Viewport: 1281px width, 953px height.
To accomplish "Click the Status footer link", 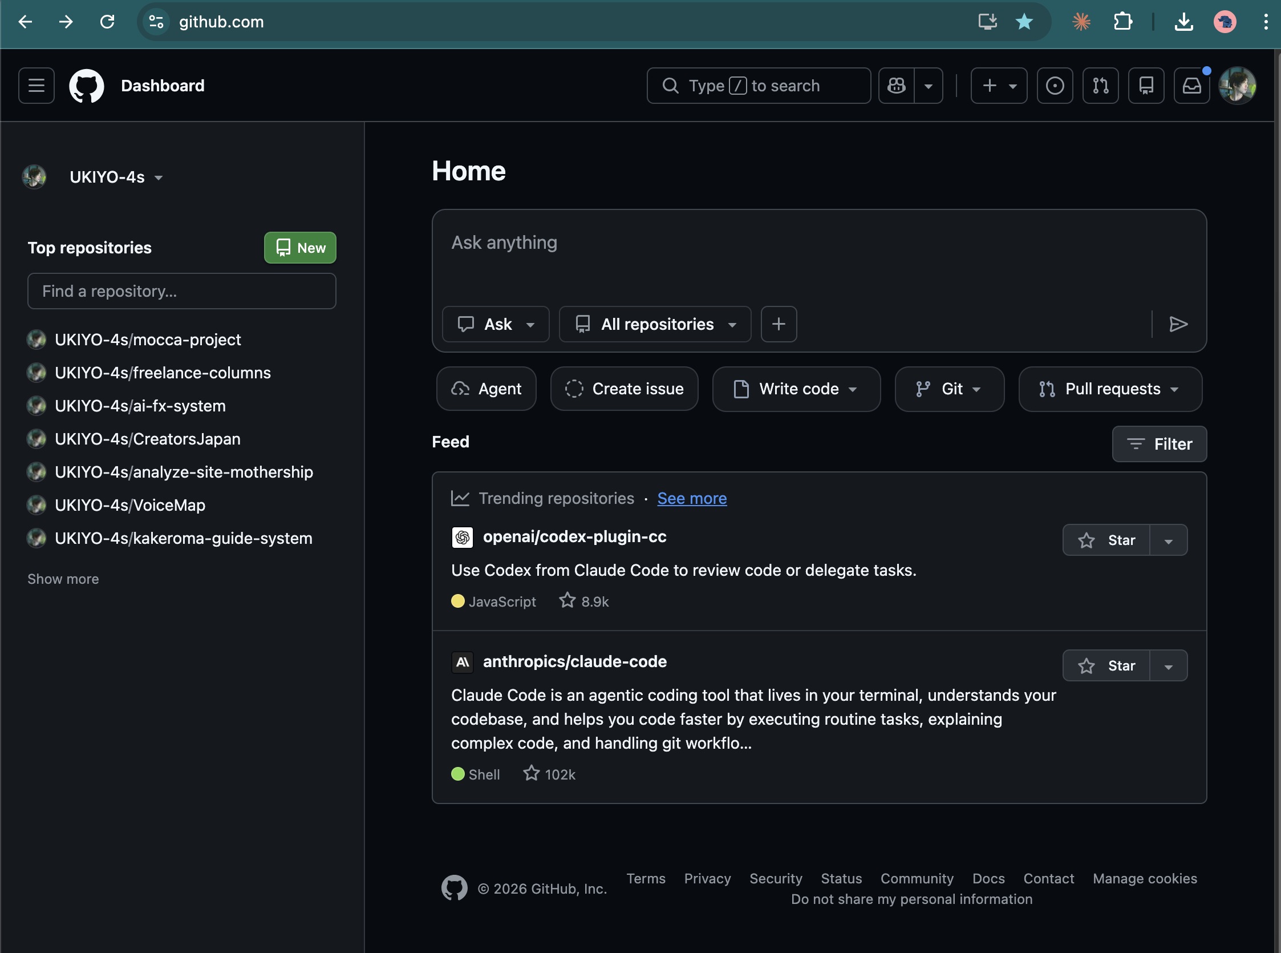I will tap(841, 879).
